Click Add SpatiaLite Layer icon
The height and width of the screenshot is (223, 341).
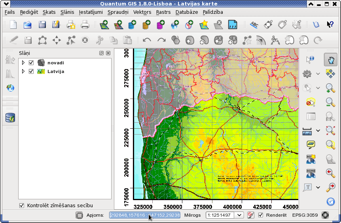click(147, 24)
